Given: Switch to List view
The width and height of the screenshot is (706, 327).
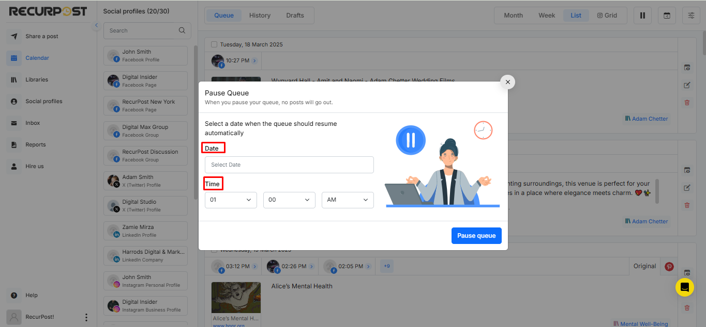Looking at the screenshot, I should [576, 15].
